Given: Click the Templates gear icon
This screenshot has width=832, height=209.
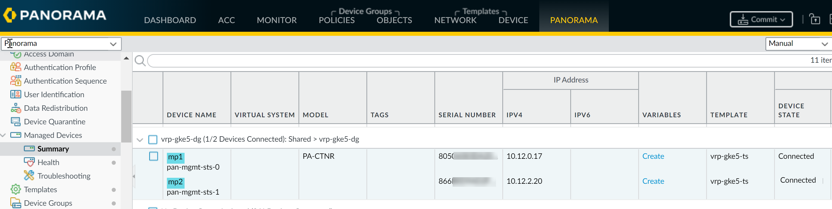Looking at the screenshot, I should click(15, 189).
